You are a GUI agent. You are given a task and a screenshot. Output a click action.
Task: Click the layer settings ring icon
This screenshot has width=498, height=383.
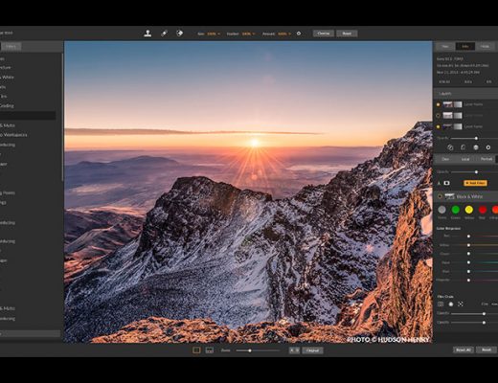tap(488, 147)
